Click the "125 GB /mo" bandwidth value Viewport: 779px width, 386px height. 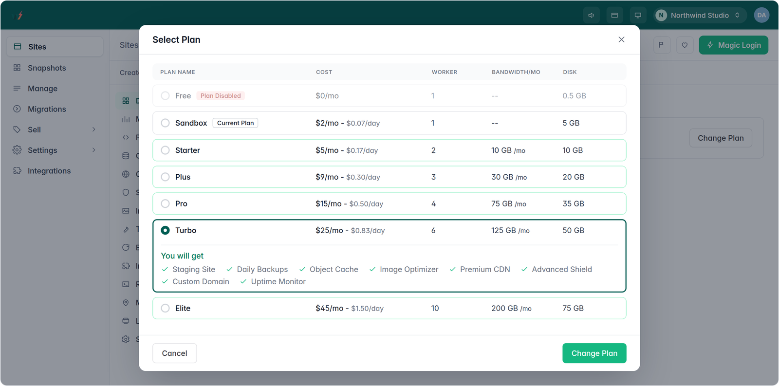pyautogui.click(x=510, y=230)
